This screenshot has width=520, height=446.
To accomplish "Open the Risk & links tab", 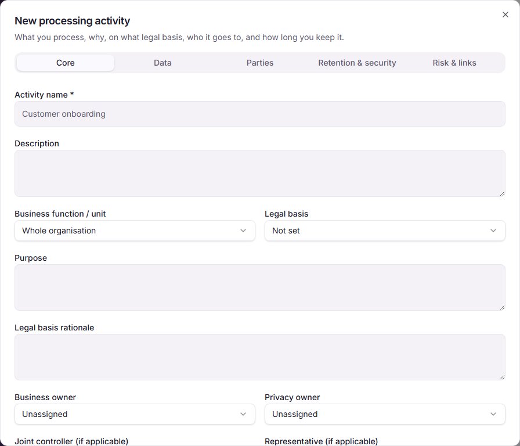I will pos(454,63).
